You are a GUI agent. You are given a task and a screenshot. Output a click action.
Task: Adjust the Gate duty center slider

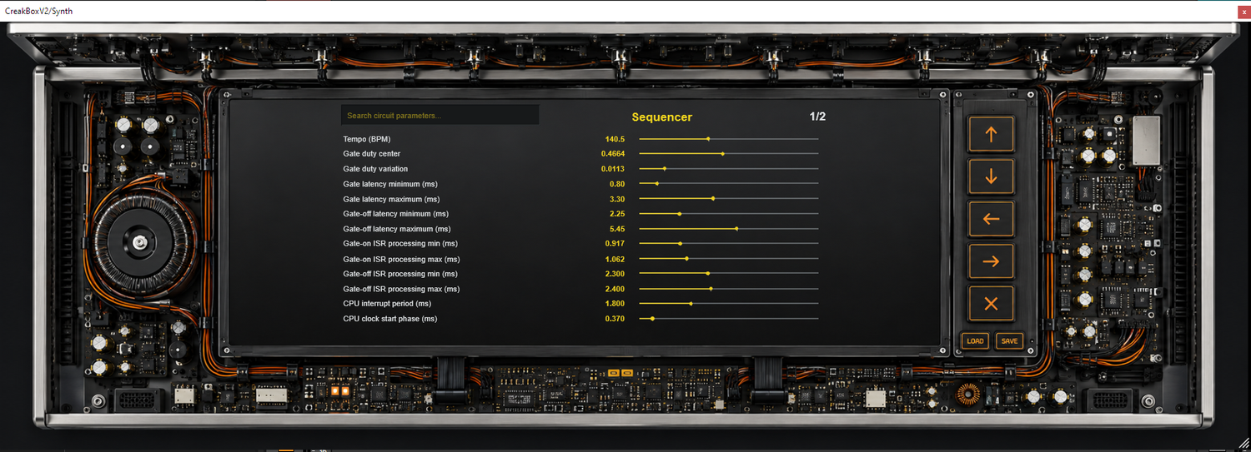click(728, 154)
